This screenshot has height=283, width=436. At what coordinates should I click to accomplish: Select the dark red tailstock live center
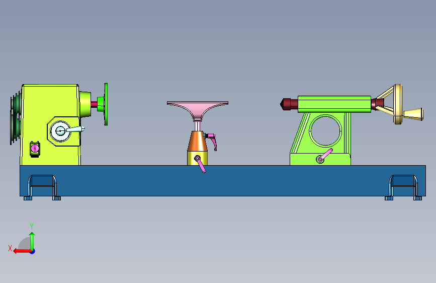coord(289,104)
